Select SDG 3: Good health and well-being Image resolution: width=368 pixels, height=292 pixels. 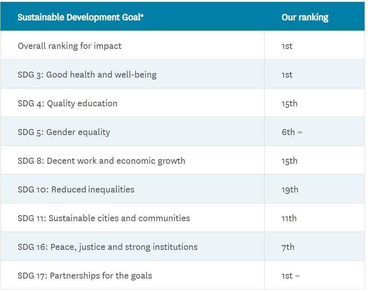[87, 75]
